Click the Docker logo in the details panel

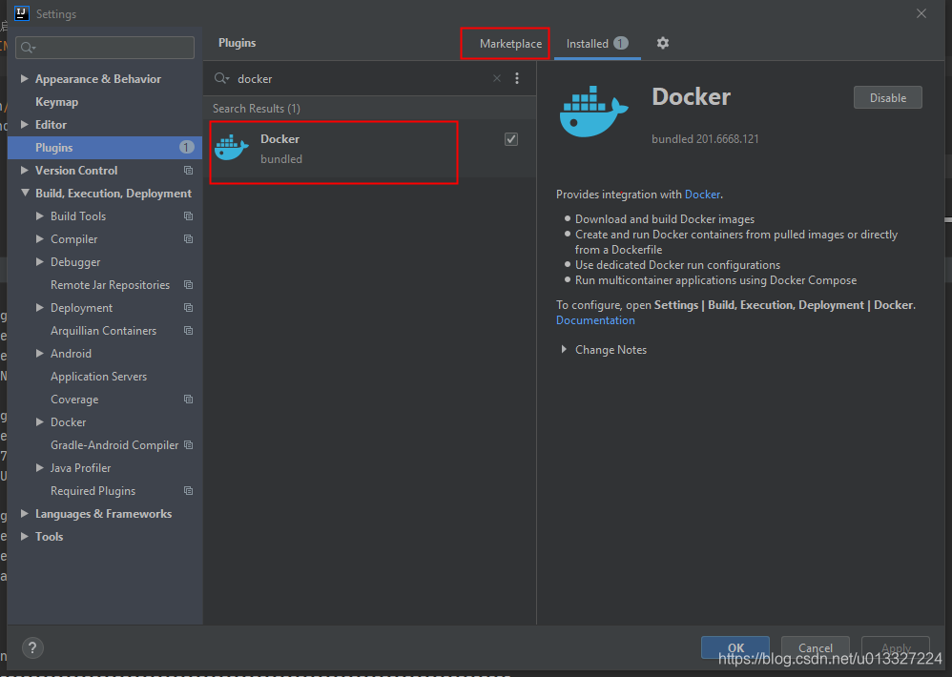(x=593, y=111)
